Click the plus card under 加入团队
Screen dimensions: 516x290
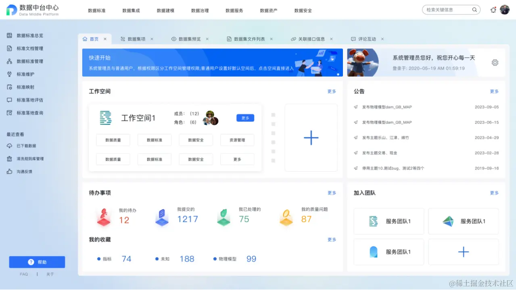463,252
